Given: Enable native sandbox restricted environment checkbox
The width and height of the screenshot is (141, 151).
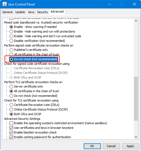Looking at the screenshot, I should coord(11,123).
